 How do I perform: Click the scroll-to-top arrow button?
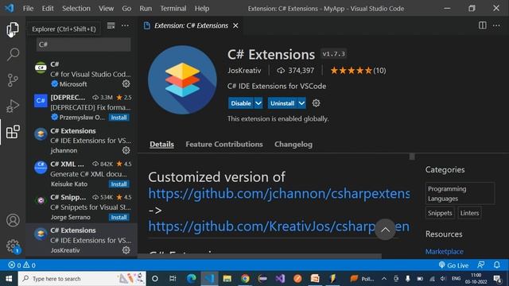click(x=385, y=230)
